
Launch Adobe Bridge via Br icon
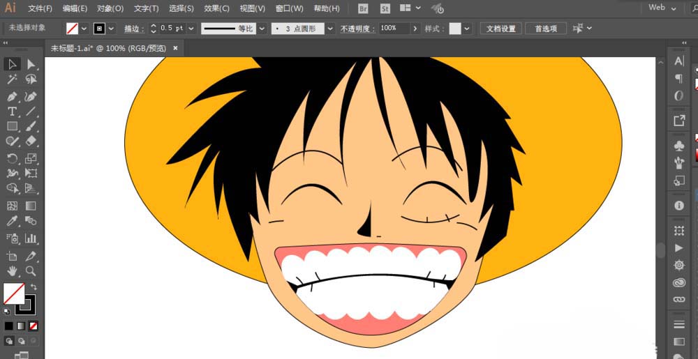363,8
